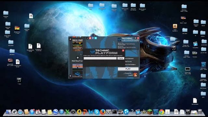
Task: Open App Store from the dock
Action: click(x=32, y=112)
